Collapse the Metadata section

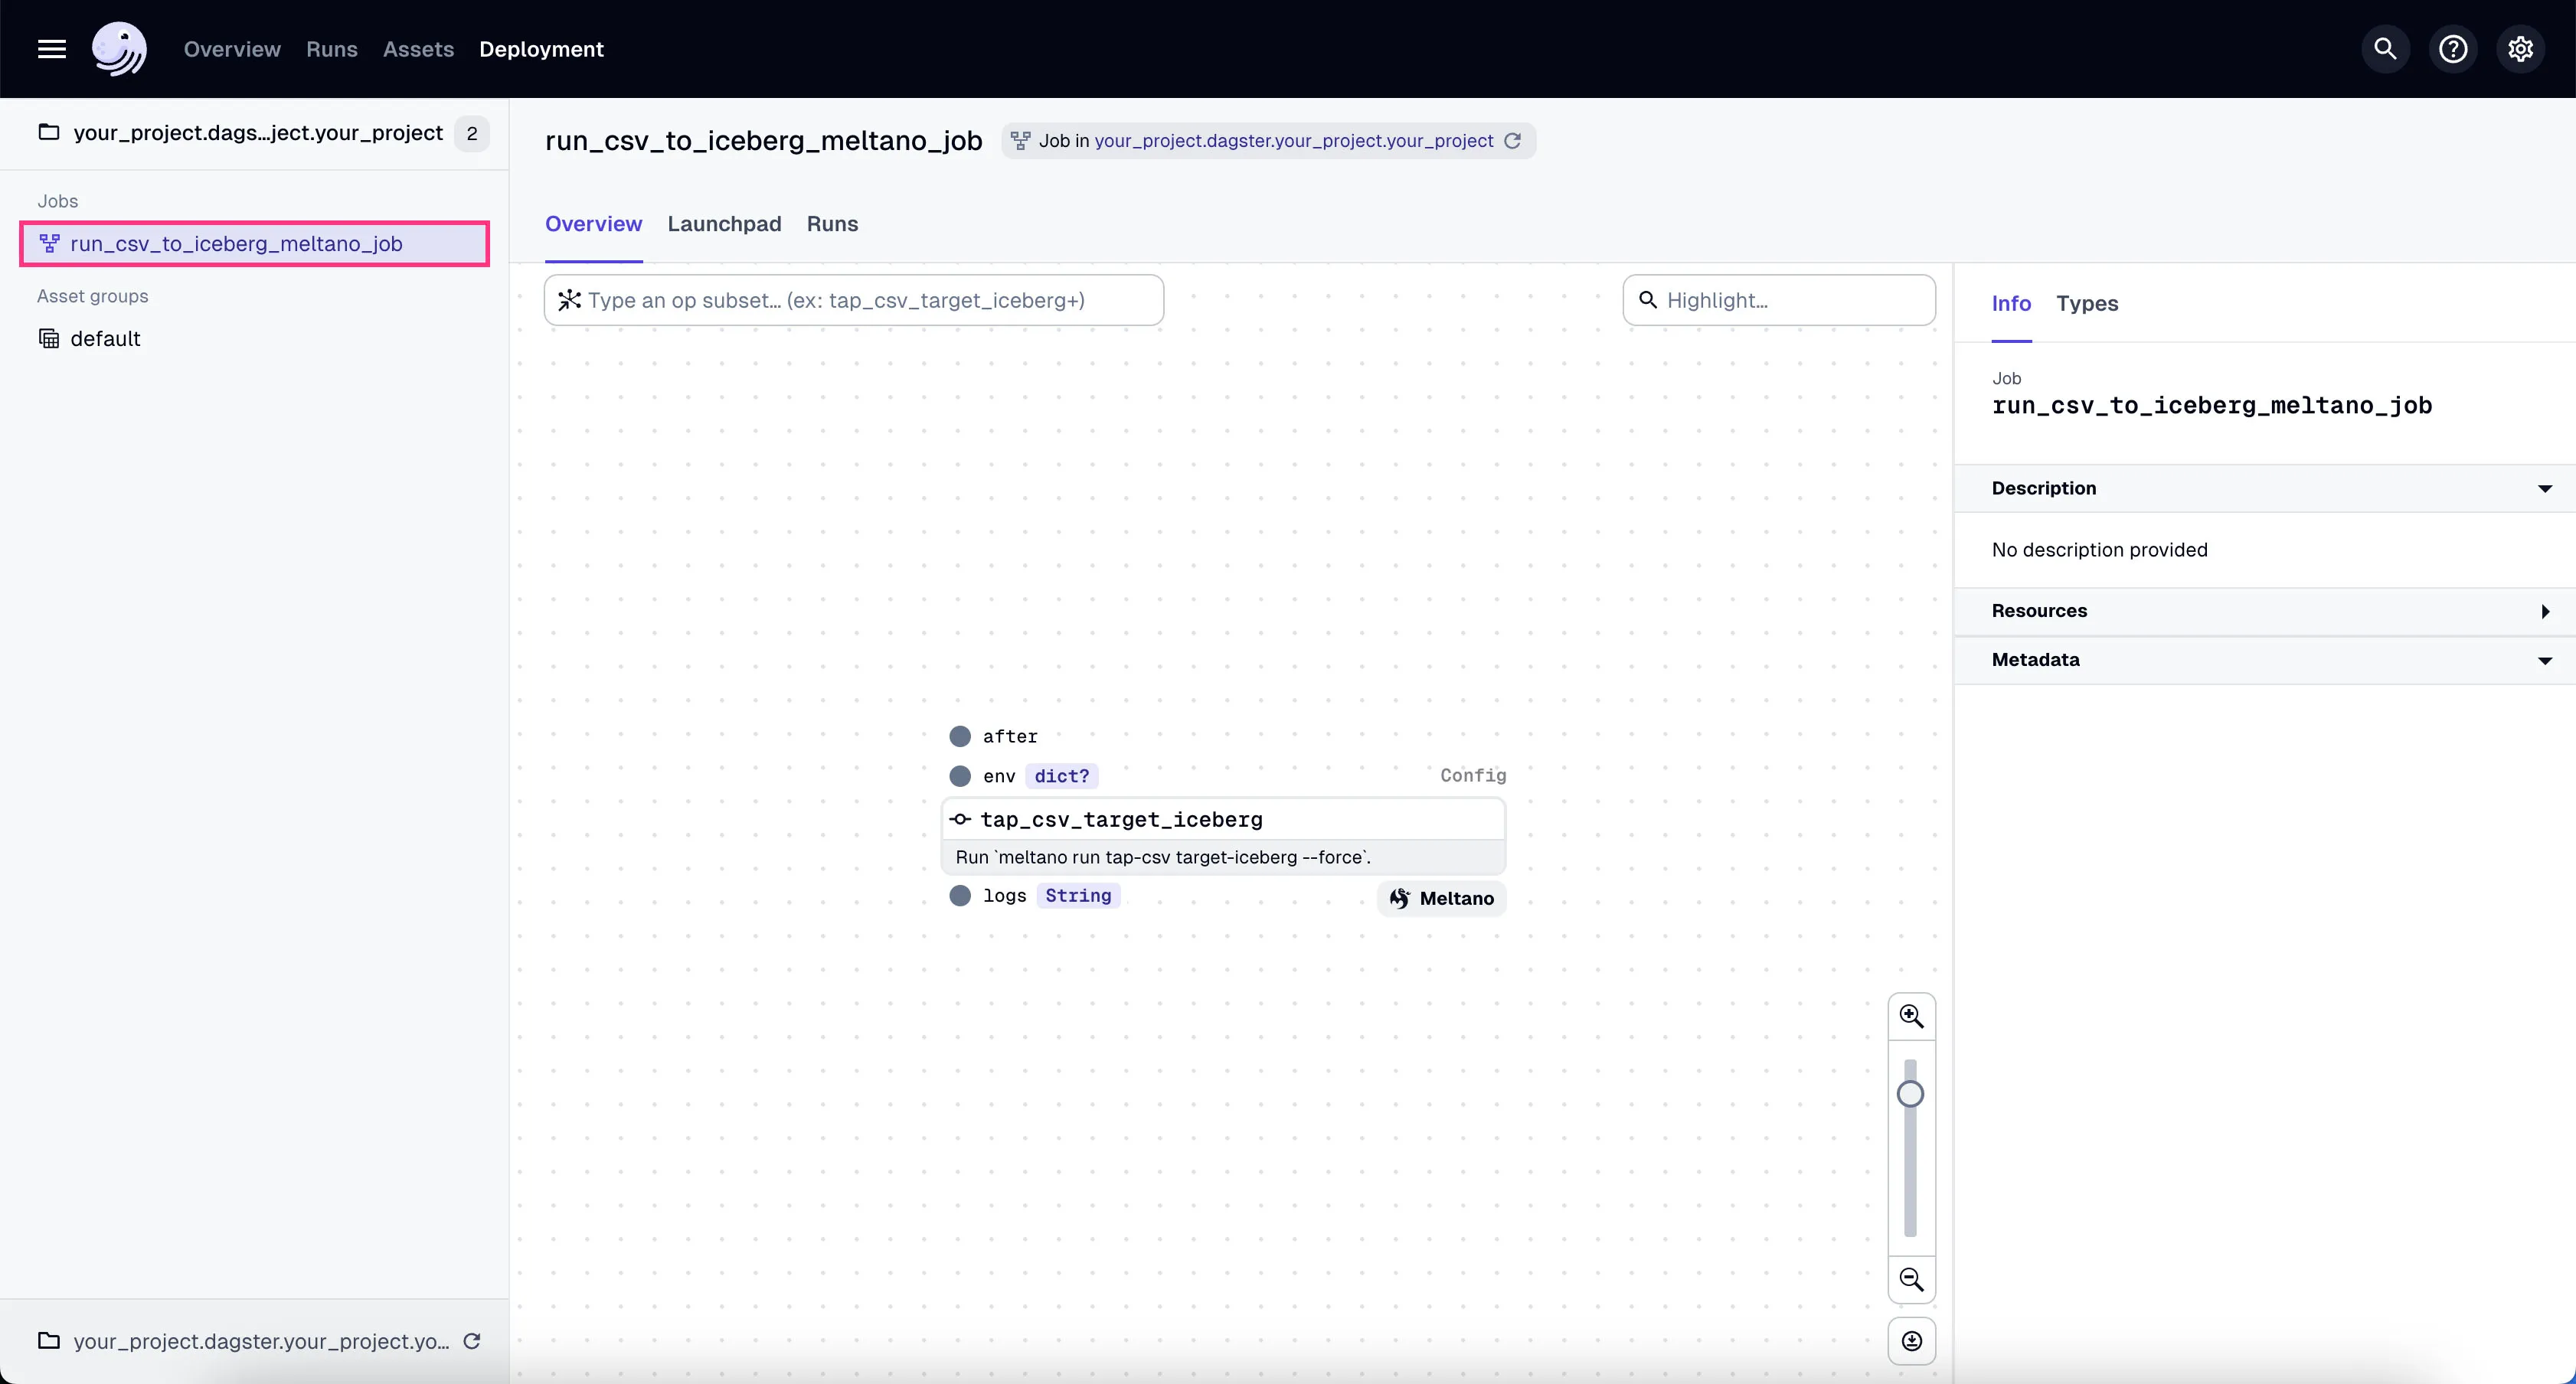[x=2264, y=660]
